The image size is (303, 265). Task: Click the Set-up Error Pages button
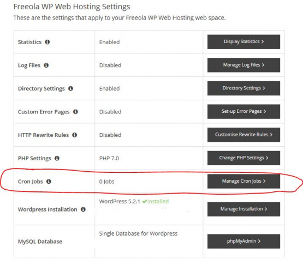(243, 111)
